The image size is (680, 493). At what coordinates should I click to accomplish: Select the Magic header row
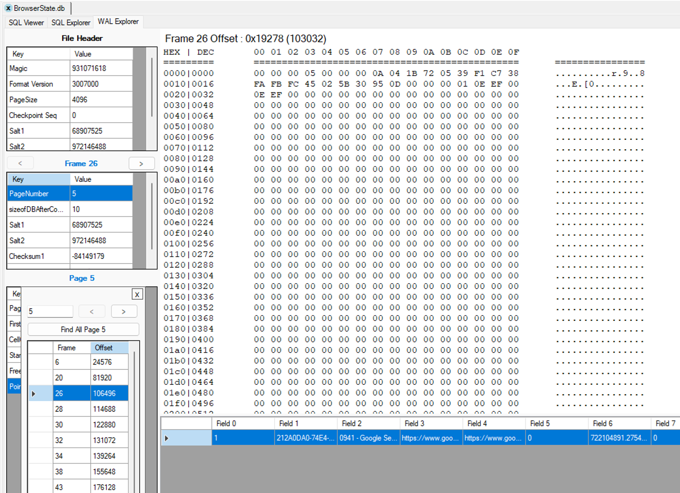pos(70,68)
